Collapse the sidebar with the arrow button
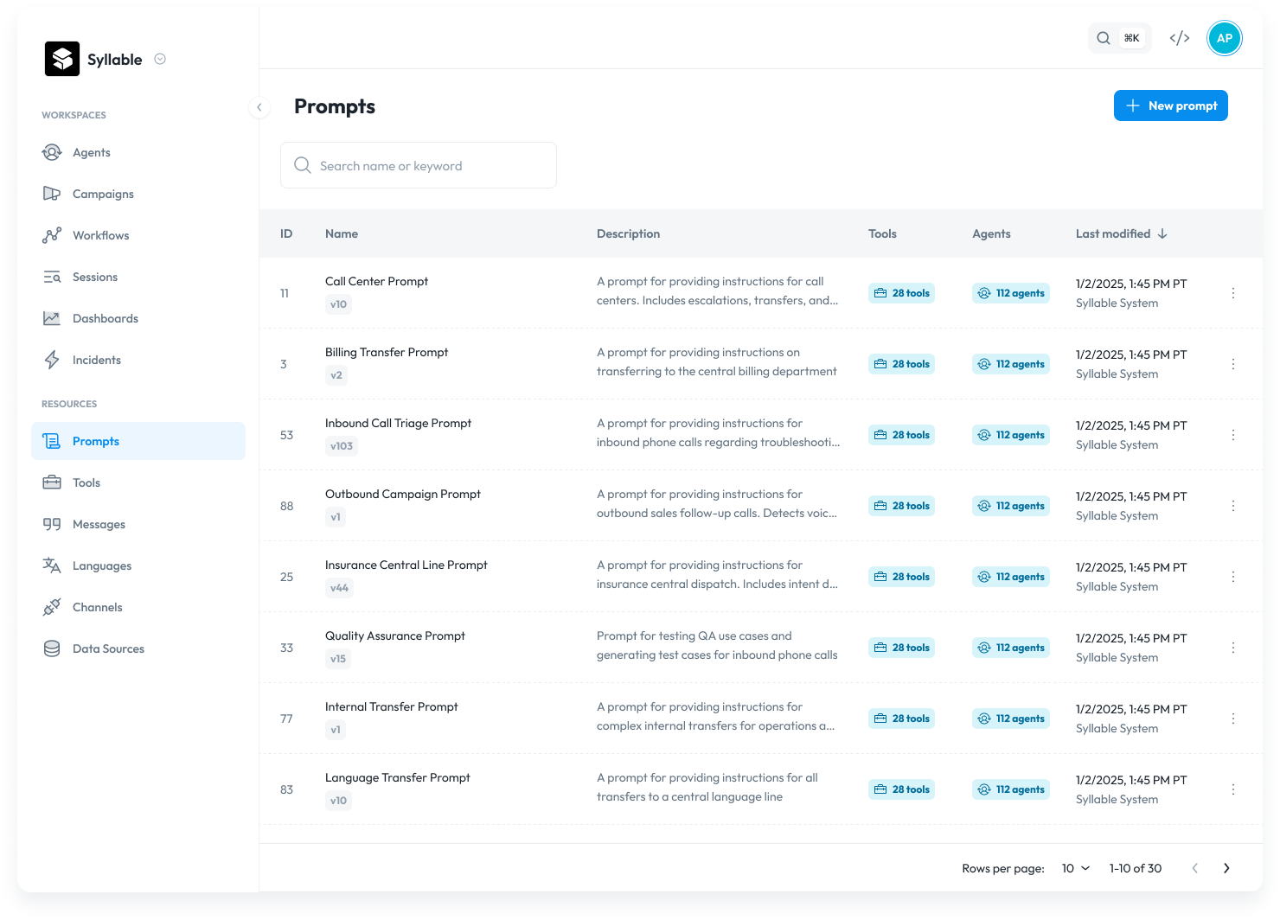1280x920 pixels. click(x=259, y=107)
